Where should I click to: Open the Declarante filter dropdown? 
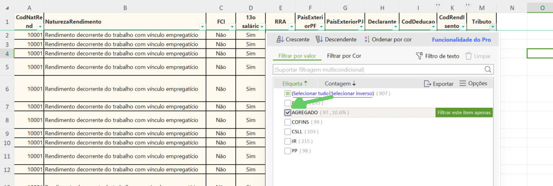click(x=397, y=27)
